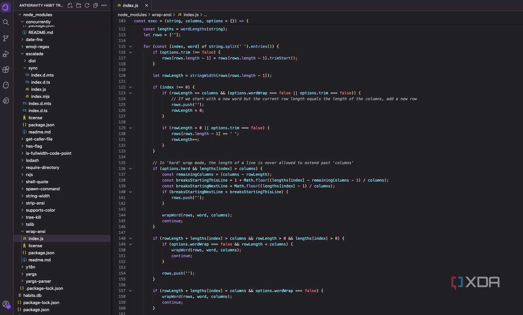Open escalade's license file

[35, 118]
